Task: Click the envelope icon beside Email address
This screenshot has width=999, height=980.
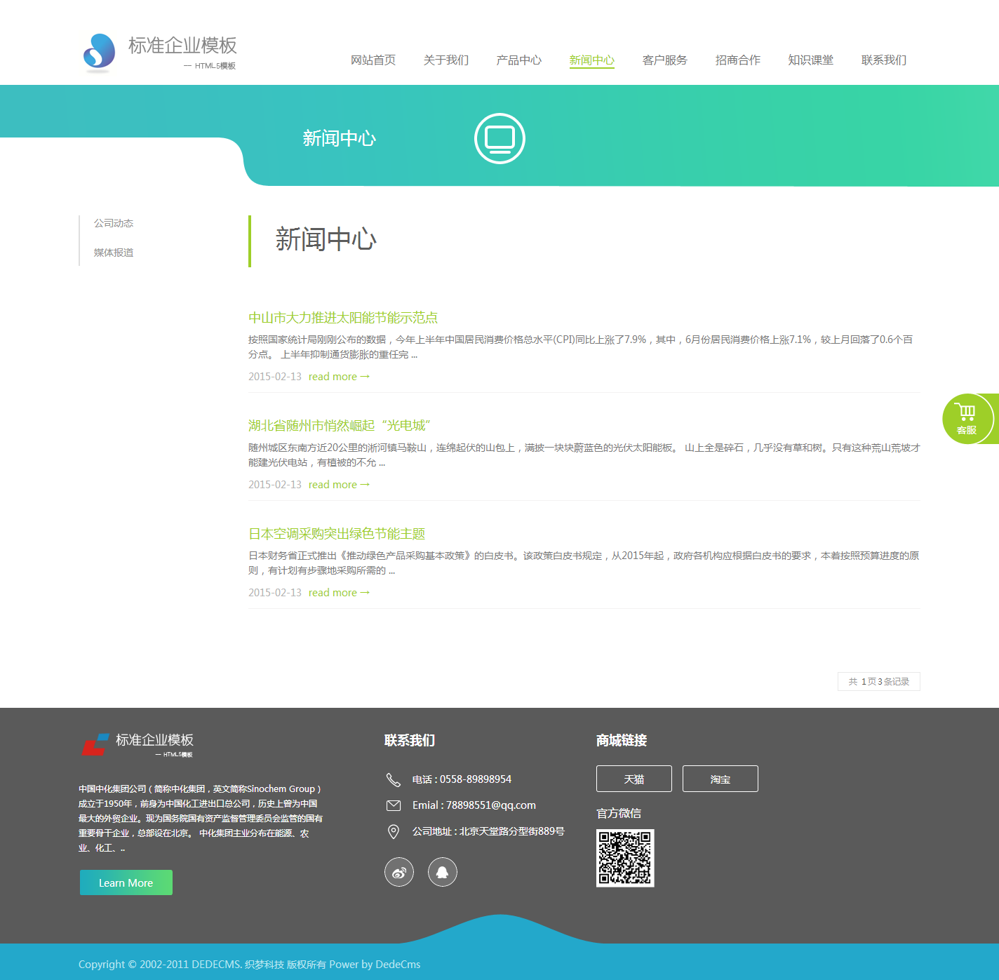Action: [394, 805]
